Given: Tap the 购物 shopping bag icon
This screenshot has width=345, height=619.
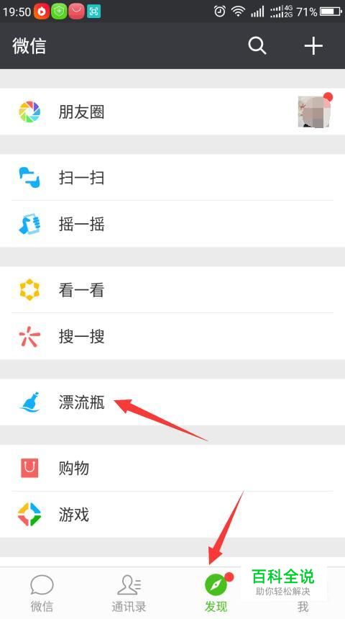Looking at the screenshot, I should (29, 468).
